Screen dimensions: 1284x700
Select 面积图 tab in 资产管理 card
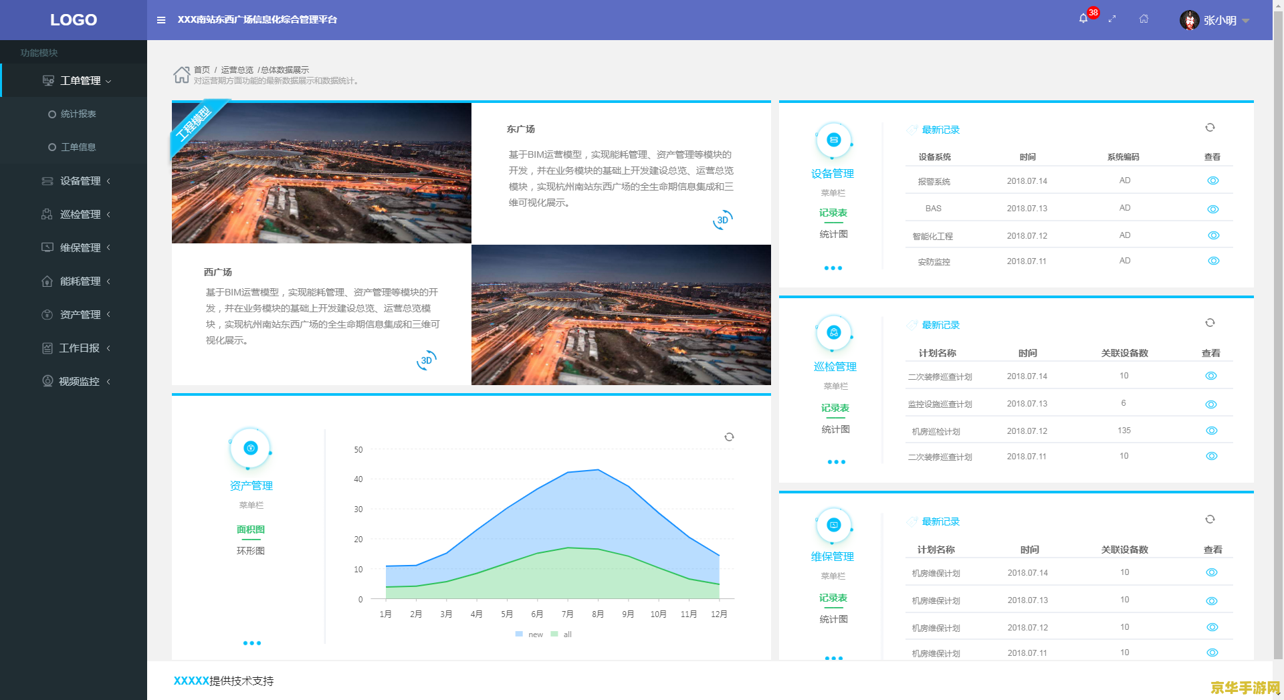(x=251, y=530)
